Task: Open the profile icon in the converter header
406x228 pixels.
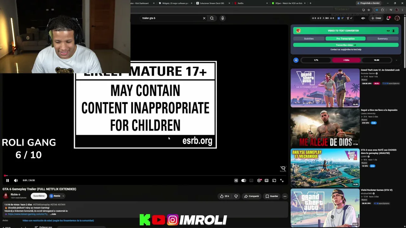Action: [x=394, y=31]
